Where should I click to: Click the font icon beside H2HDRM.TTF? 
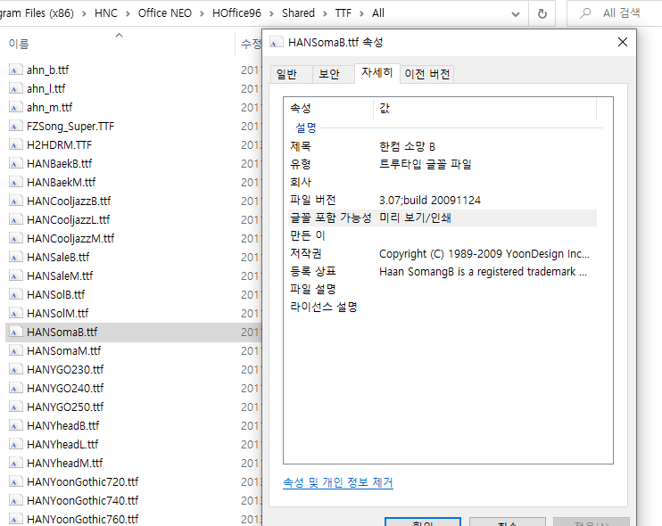(16, 144)
